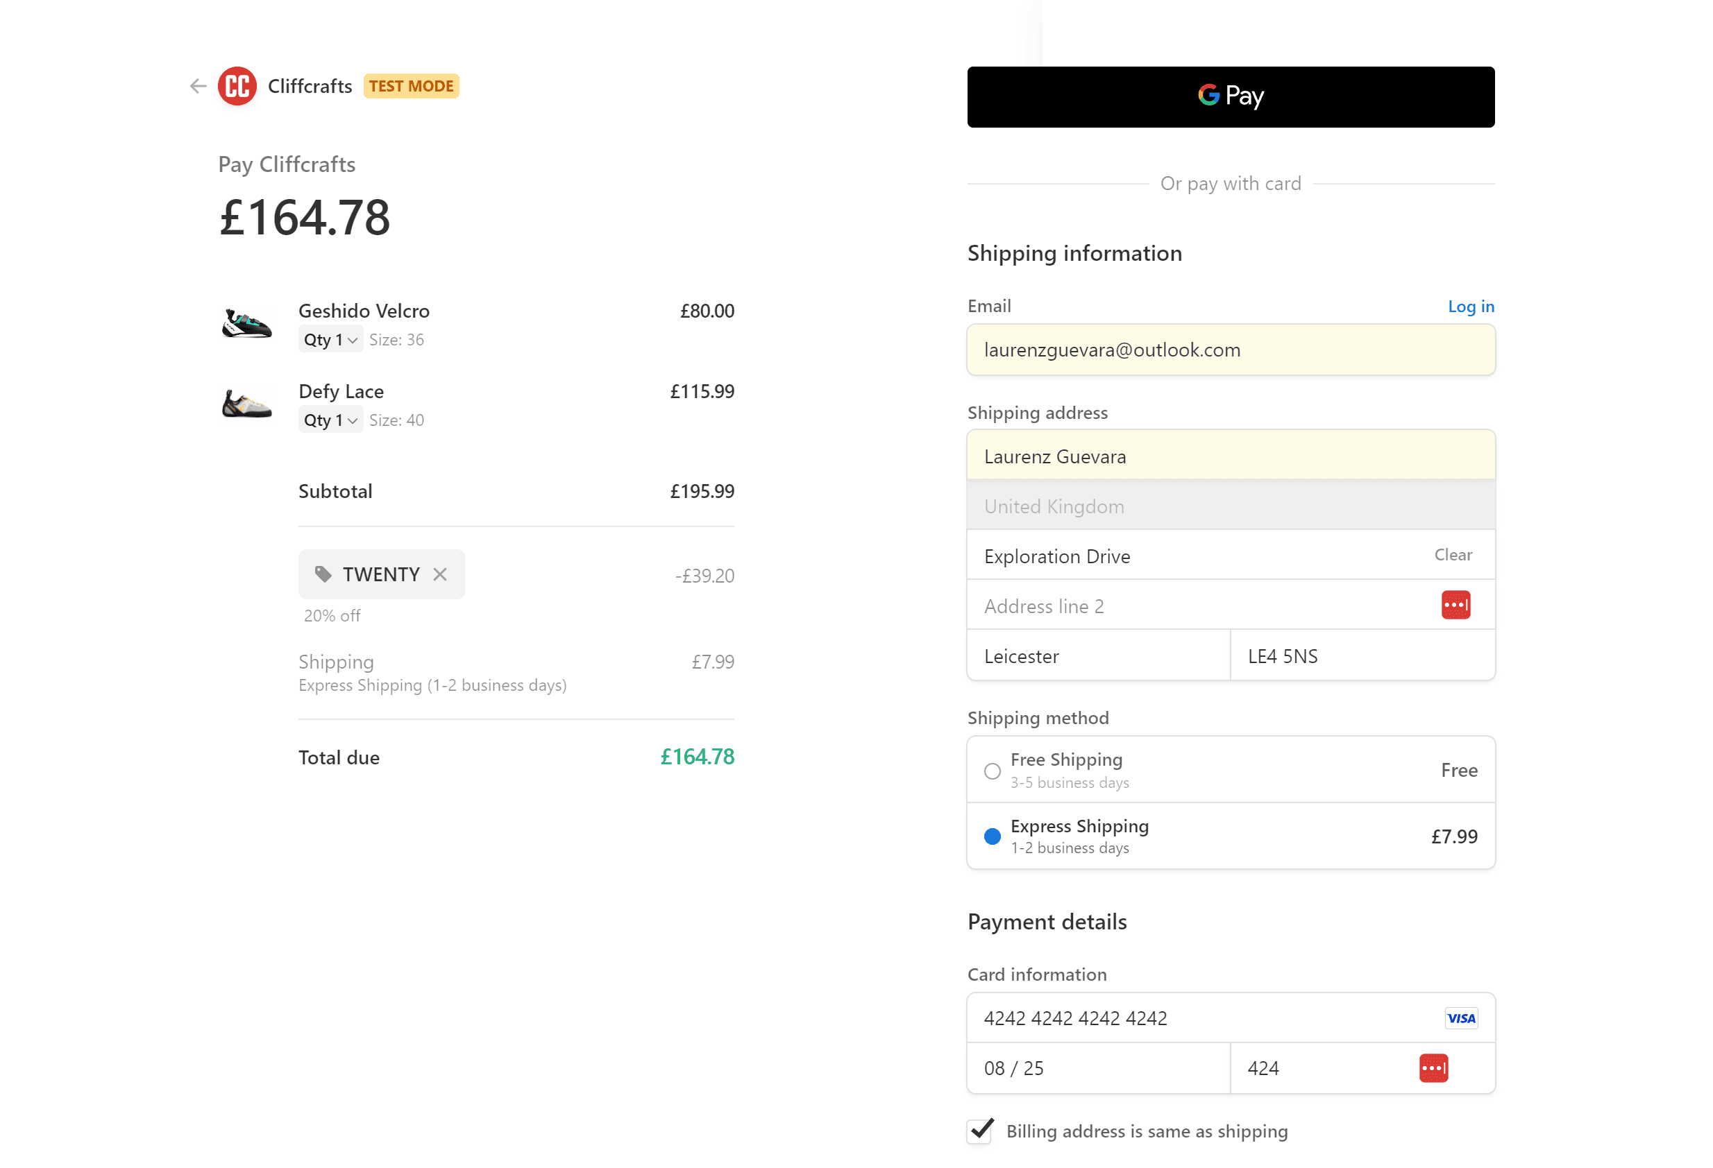Select the Free Shipping option
Image resolution: width=1713 pixels, height=1168 pixels.
click(x=992, y=771)
